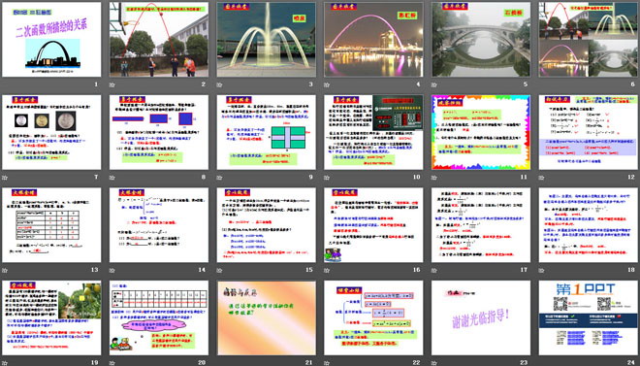This screenshot has height=366, width=640.
Task: Select the orange gradient slide 21
Action: (x=266, y=317)
